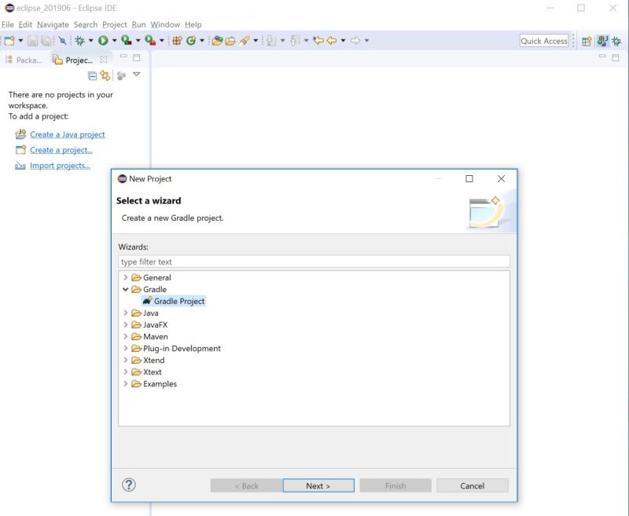Open the Project menu
This screenshot has height=516, width=629.
114,24
